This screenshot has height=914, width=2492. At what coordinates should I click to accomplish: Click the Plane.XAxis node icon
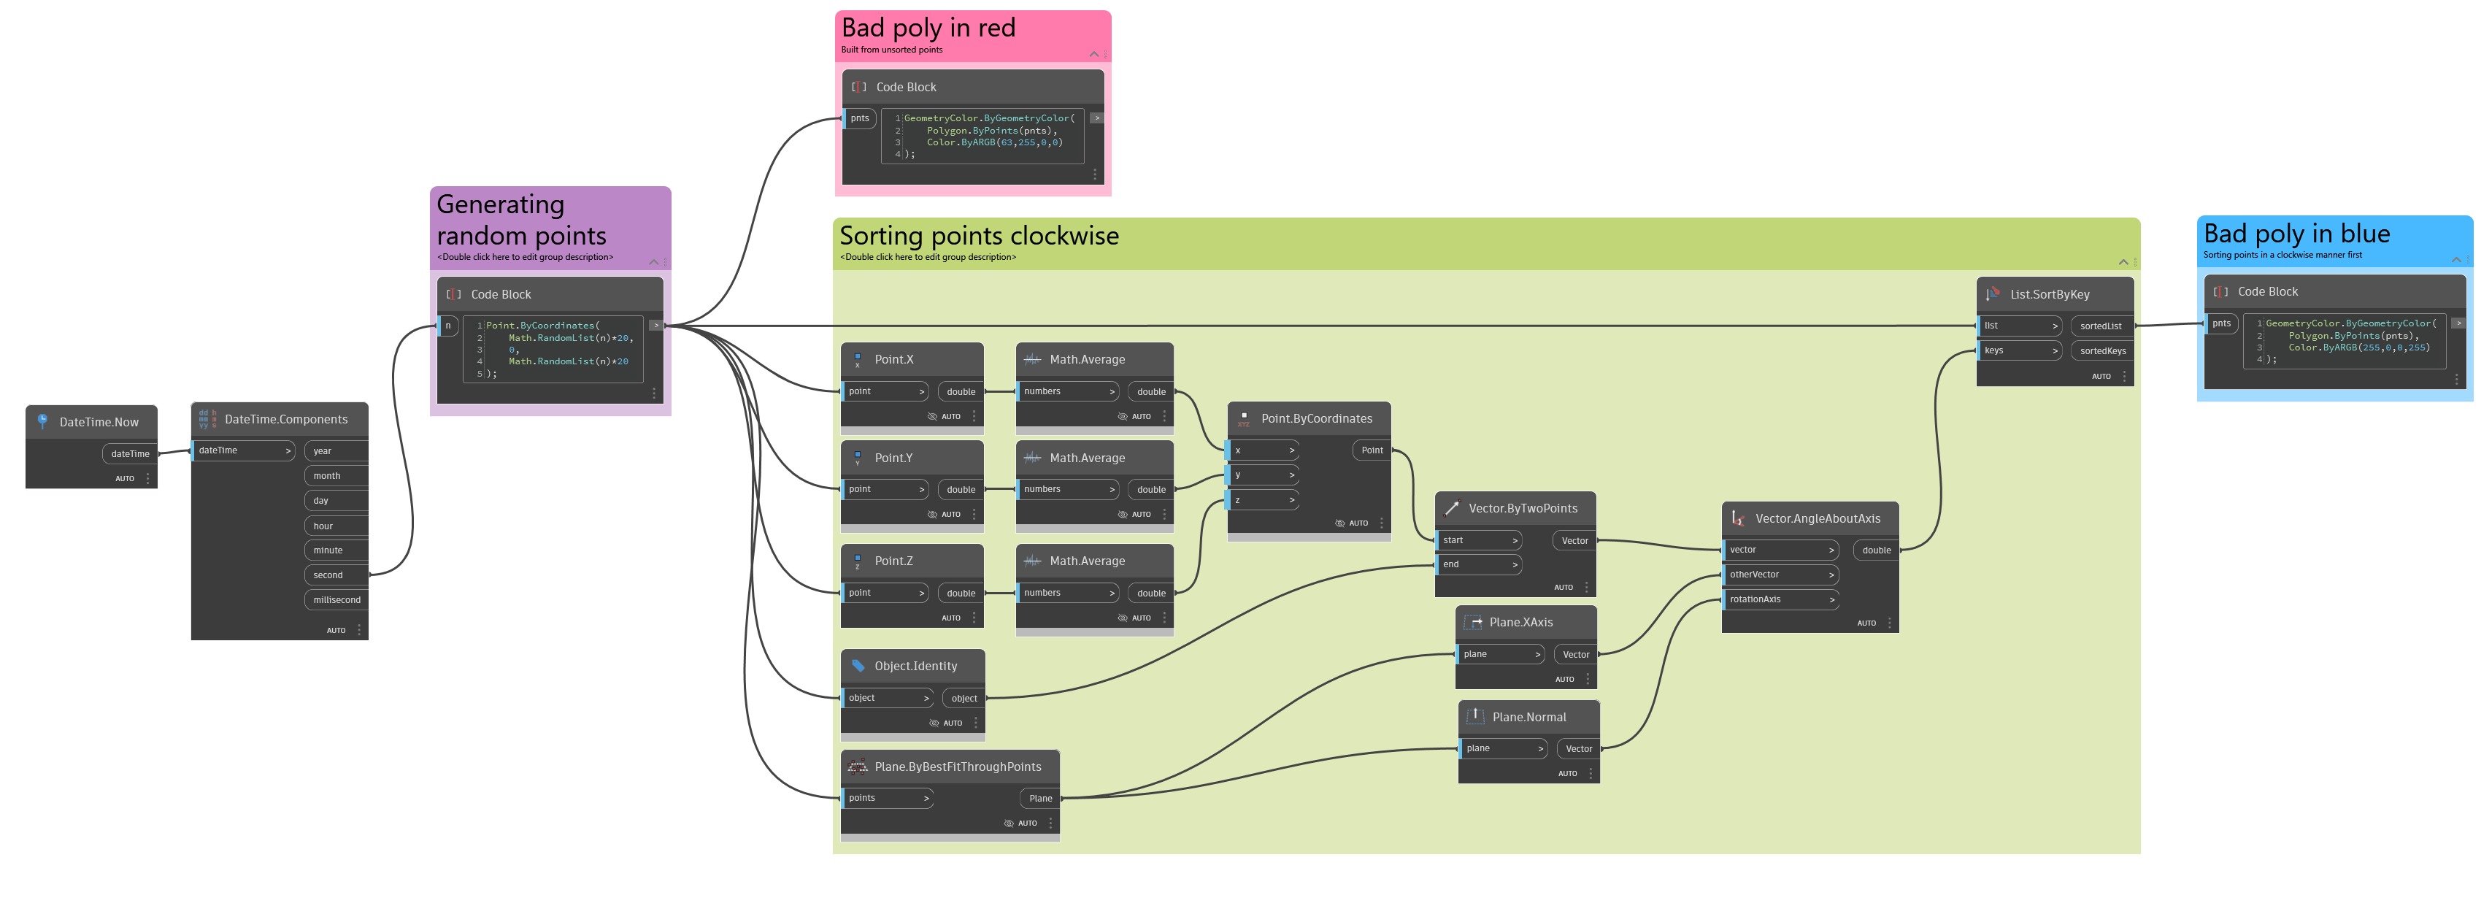(1472, 622)
